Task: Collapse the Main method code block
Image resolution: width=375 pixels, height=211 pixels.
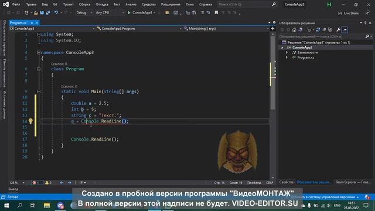Action: pyautogui.click(x=39, y=91)
